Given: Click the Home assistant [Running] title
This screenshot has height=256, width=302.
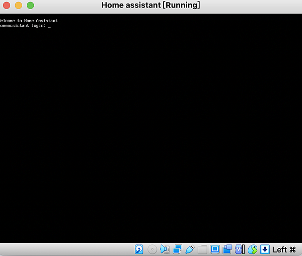Looking at the screenshot, I should click(x=151, y=5).
